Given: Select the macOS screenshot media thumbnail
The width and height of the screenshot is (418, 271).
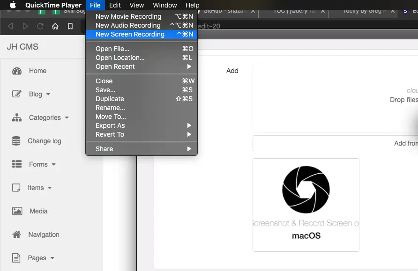Looking at the screenshot, I should click(x=306, y=205).
